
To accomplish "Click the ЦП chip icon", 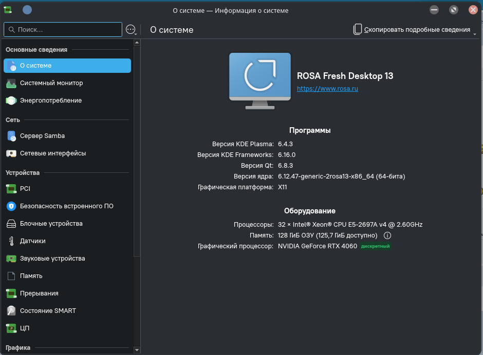I will [11, 328].
